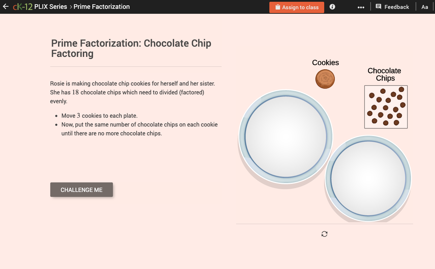Click the Feedback speech-bubble icon
This screenshot has width=435, height=269.
(x=378, y=6)
